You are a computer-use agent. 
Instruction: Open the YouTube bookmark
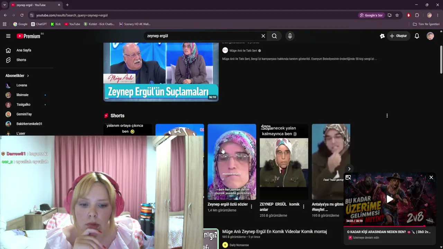pos(72,24)
